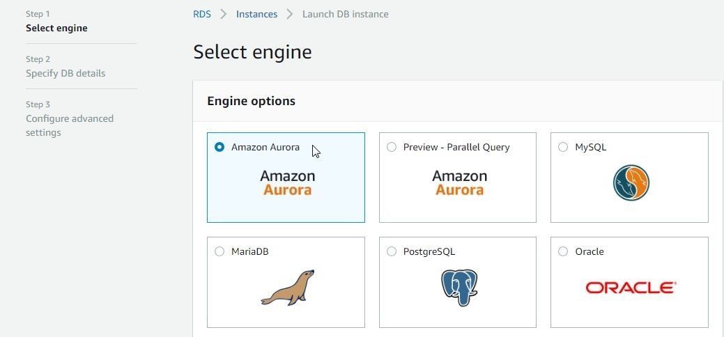Click the Engine options section header
Viewport: 724px width, 337px height.
(x=251, y=101)
